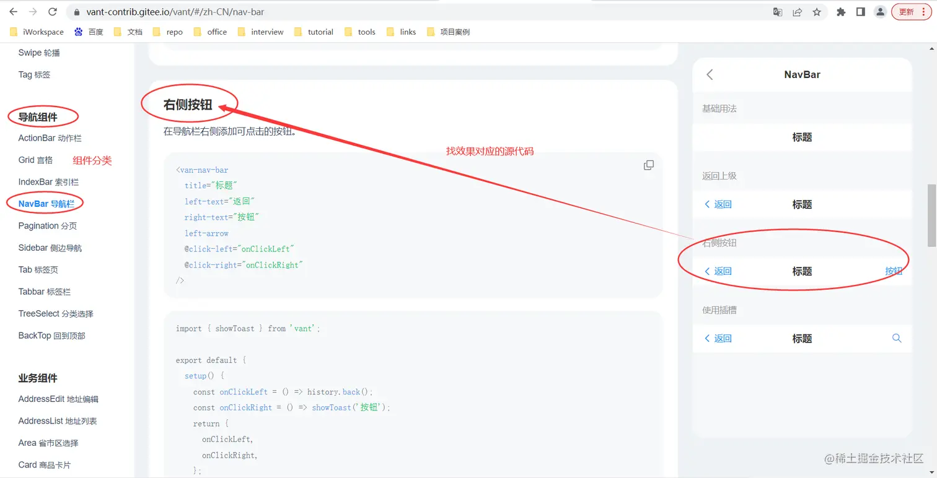Reload the Vant documentation page

click(53, 12)
